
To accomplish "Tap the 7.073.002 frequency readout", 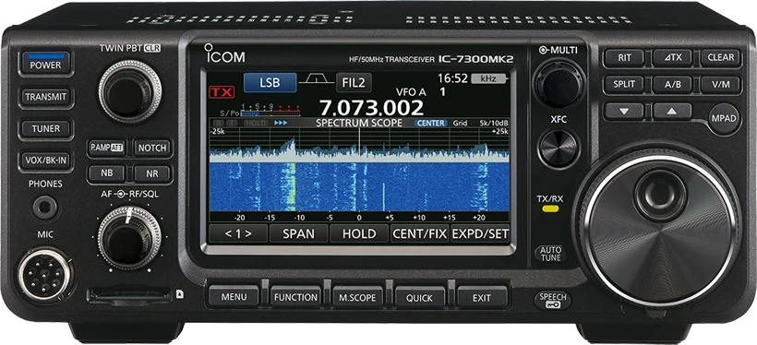I will (371, 107).
